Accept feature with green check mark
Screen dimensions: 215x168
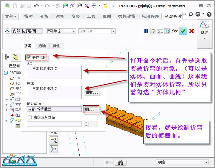click(183, 31)
